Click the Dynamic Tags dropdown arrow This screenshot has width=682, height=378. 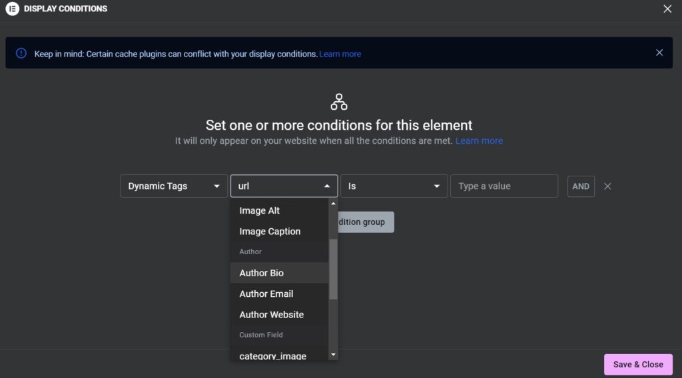(x=216, y=186)
